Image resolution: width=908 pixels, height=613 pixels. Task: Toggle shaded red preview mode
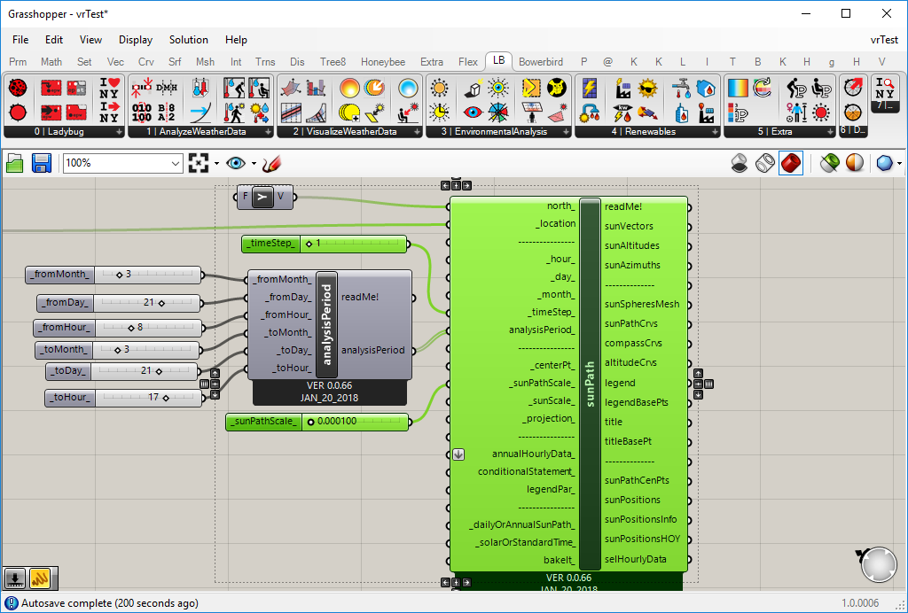[791, 164]
